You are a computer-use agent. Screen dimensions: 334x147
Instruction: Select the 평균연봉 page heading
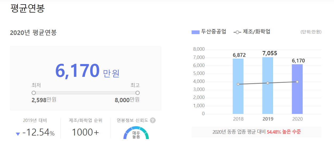coord(28,8)
